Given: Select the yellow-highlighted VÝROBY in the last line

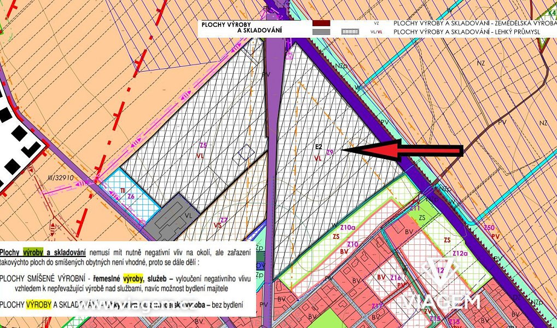Looking at the screenshot, I should (x=38, y=304).
